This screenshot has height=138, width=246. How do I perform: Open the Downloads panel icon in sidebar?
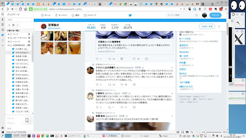3,20
